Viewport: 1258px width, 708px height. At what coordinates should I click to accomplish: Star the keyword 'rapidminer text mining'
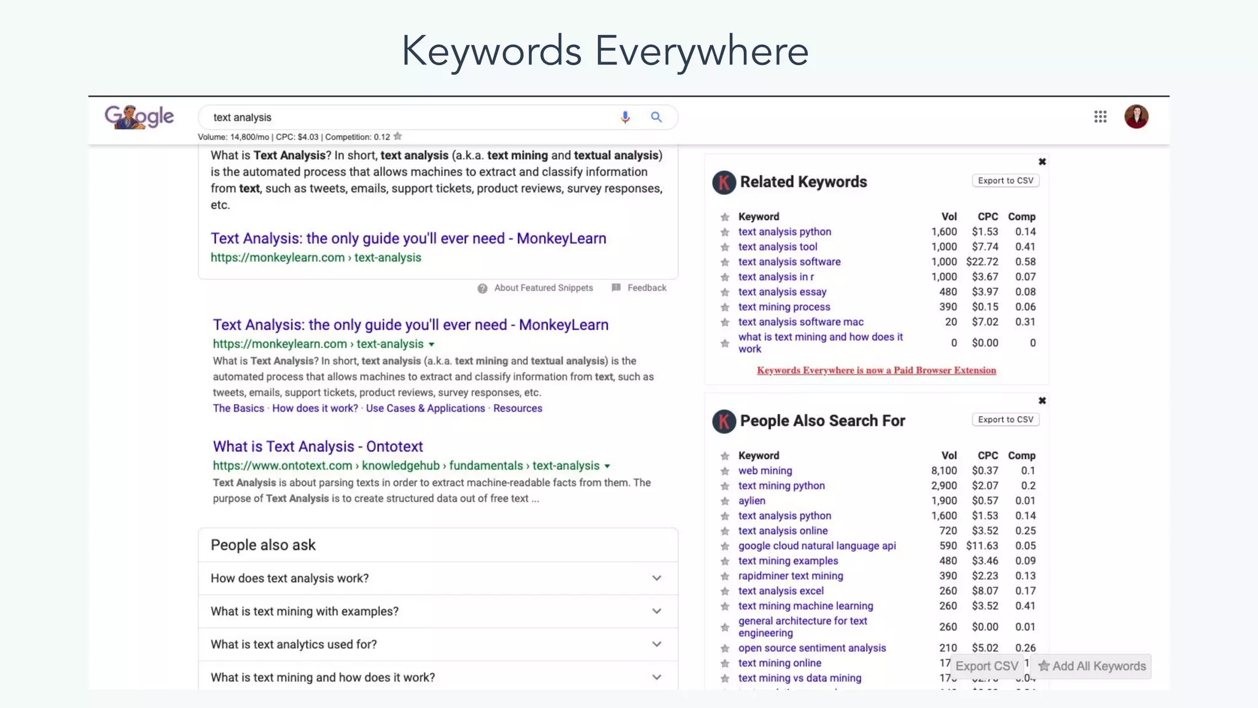725,576
